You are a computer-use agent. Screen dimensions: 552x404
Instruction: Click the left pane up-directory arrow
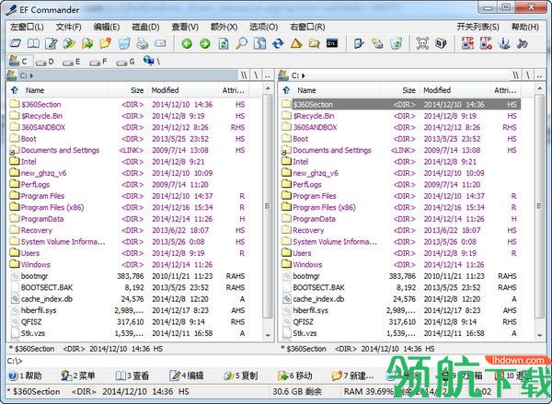[x=15, y=90]
